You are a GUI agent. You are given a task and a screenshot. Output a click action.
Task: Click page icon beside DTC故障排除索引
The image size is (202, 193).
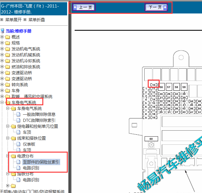coord(19,120)
